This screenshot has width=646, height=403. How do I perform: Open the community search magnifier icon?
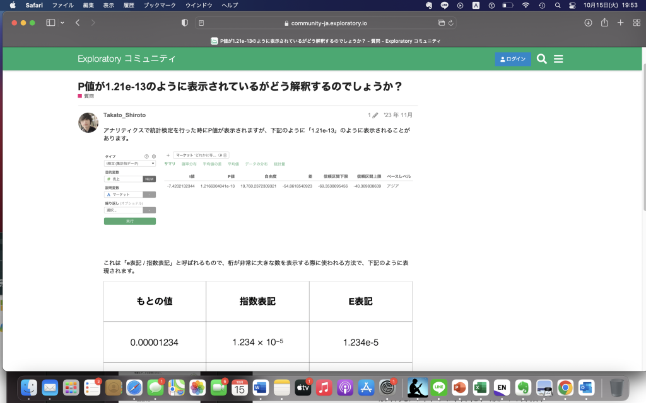(541, 58)
